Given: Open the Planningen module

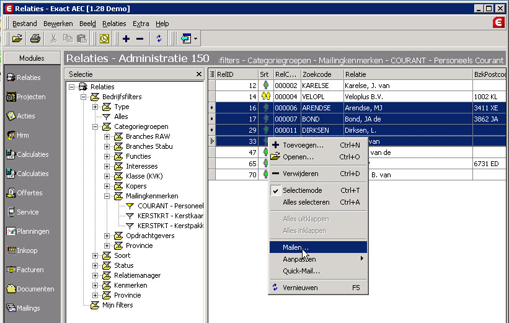Looking at the screenshot, I should [x=28, y=231].
